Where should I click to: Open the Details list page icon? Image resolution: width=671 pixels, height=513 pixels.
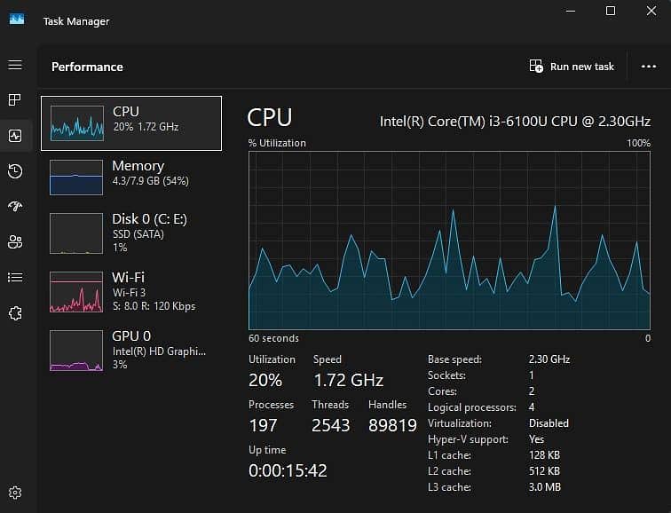point(15,277)
